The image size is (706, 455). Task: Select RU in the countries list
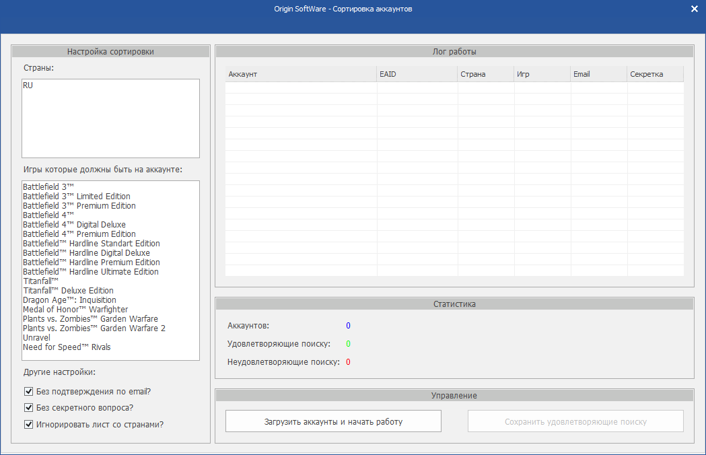(x=28, y=85)
